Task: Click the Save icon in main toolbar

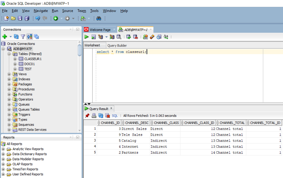Action: pos(20,18)
